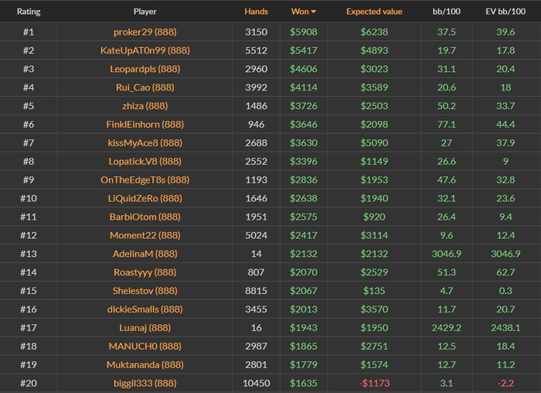Sort table by Hands column
This screenshot has height=393, width=541.
pos(256,12)
